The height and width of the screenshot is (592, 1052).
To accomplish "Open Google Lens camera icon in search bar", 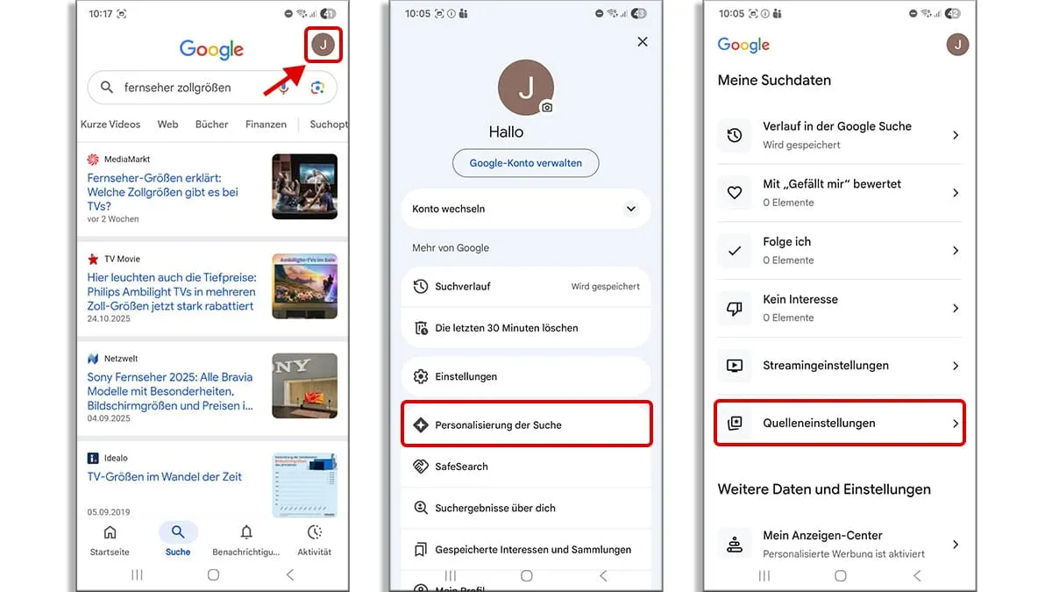I will 317,88.
